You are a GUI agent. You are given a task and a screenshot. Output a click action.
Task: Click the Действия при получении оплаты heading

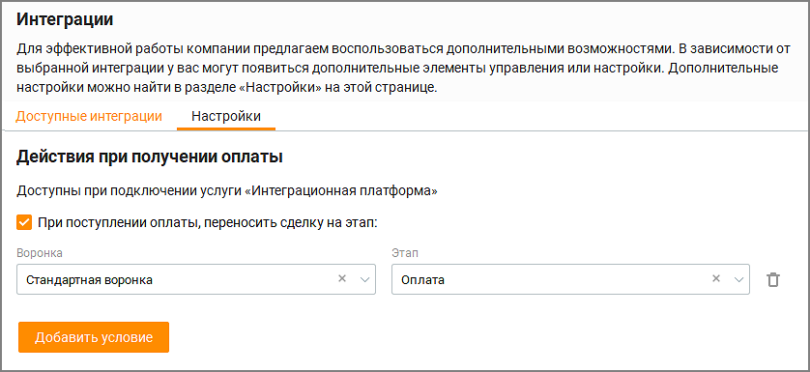[x=150, y=157]
